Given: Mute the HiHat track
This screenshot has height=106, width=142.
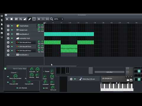Looking at the screenshot, I should point(75,79).
